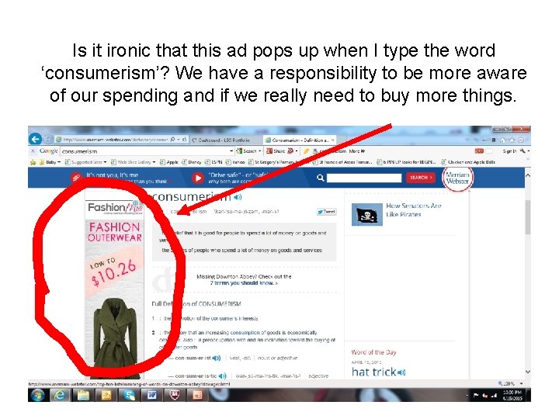
Task: Click the browser back arrow button
Action: click(x=35, y=140)
